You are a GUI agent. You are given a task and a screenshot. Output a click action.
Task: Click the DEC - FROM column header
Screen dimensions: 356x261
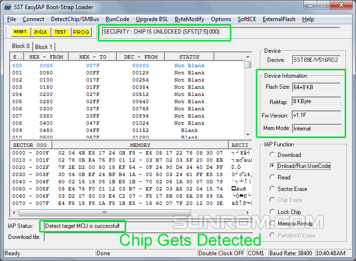(x=141, y=57)
